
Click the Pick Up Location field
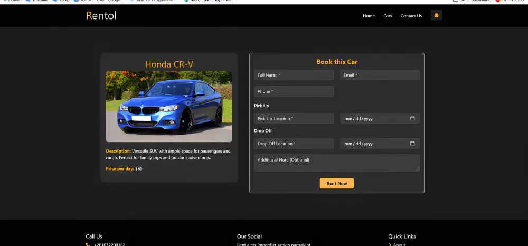point(294,118)
